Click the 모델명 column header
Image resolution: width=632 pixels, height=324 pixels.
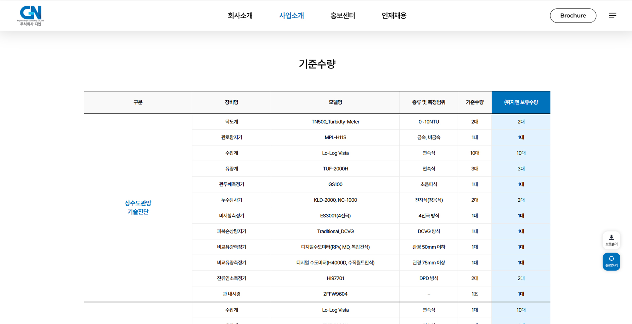pos(335,102)
